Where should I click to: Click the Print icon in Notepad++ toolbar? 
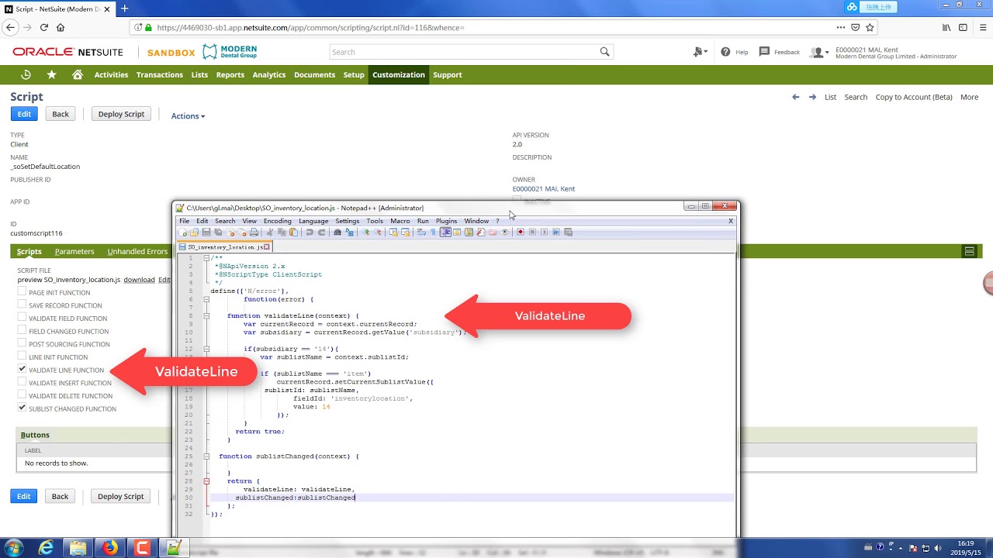254,232
